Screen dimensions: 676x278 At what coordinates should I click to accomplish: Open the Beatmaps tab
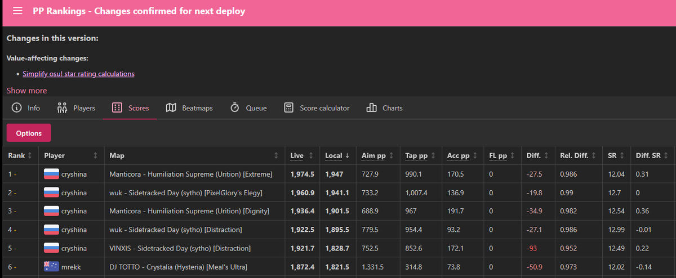(189, 107)
